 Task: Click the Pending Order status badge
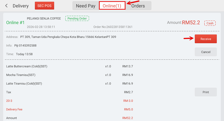click(77, 18)
